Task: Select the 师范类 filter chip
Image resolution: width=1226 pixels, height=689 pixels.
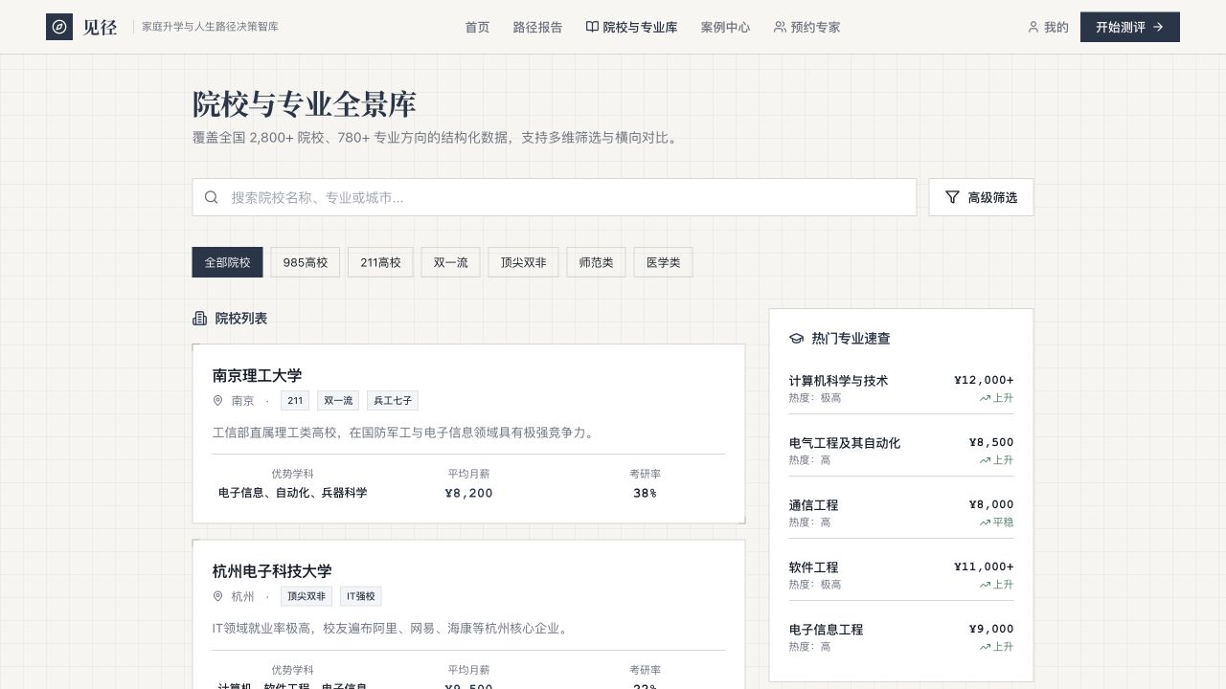Action: (x=596, y=262)
